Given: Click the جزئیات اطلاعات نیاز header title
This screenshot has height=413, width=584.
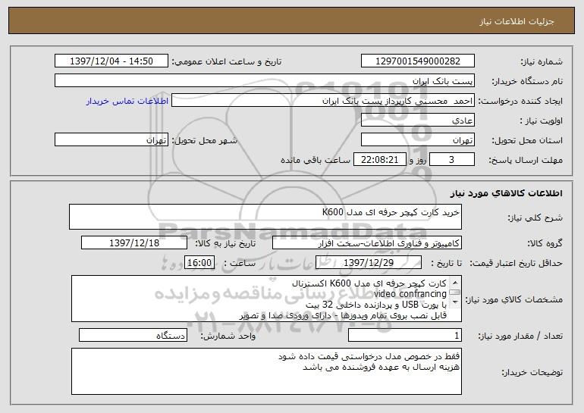Looking at the screenshot, I should [x=516, y=21].
